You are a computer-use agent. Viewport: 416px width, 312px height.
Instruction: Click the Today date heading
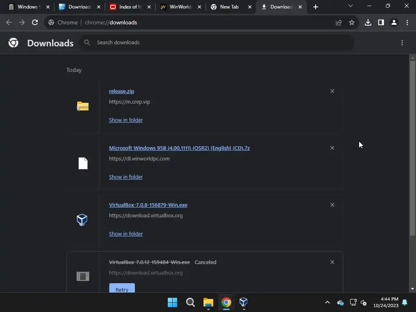(74, 70)
